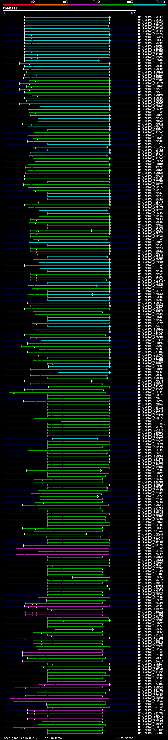Open hit UniRef100_Q9FJF7
The height and width of the screenshot is (740, 168).
[151, 20]
